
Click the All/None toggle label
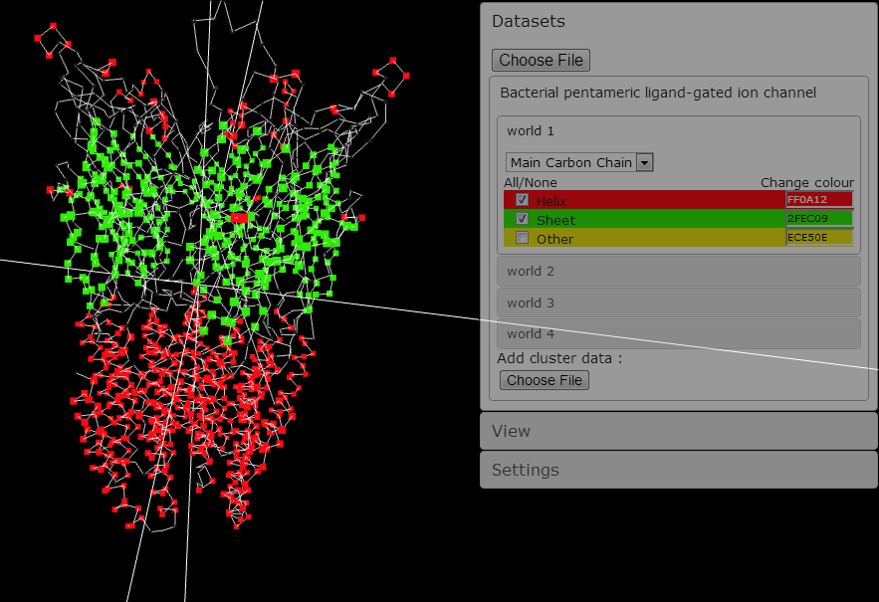[x=531, y=182]
